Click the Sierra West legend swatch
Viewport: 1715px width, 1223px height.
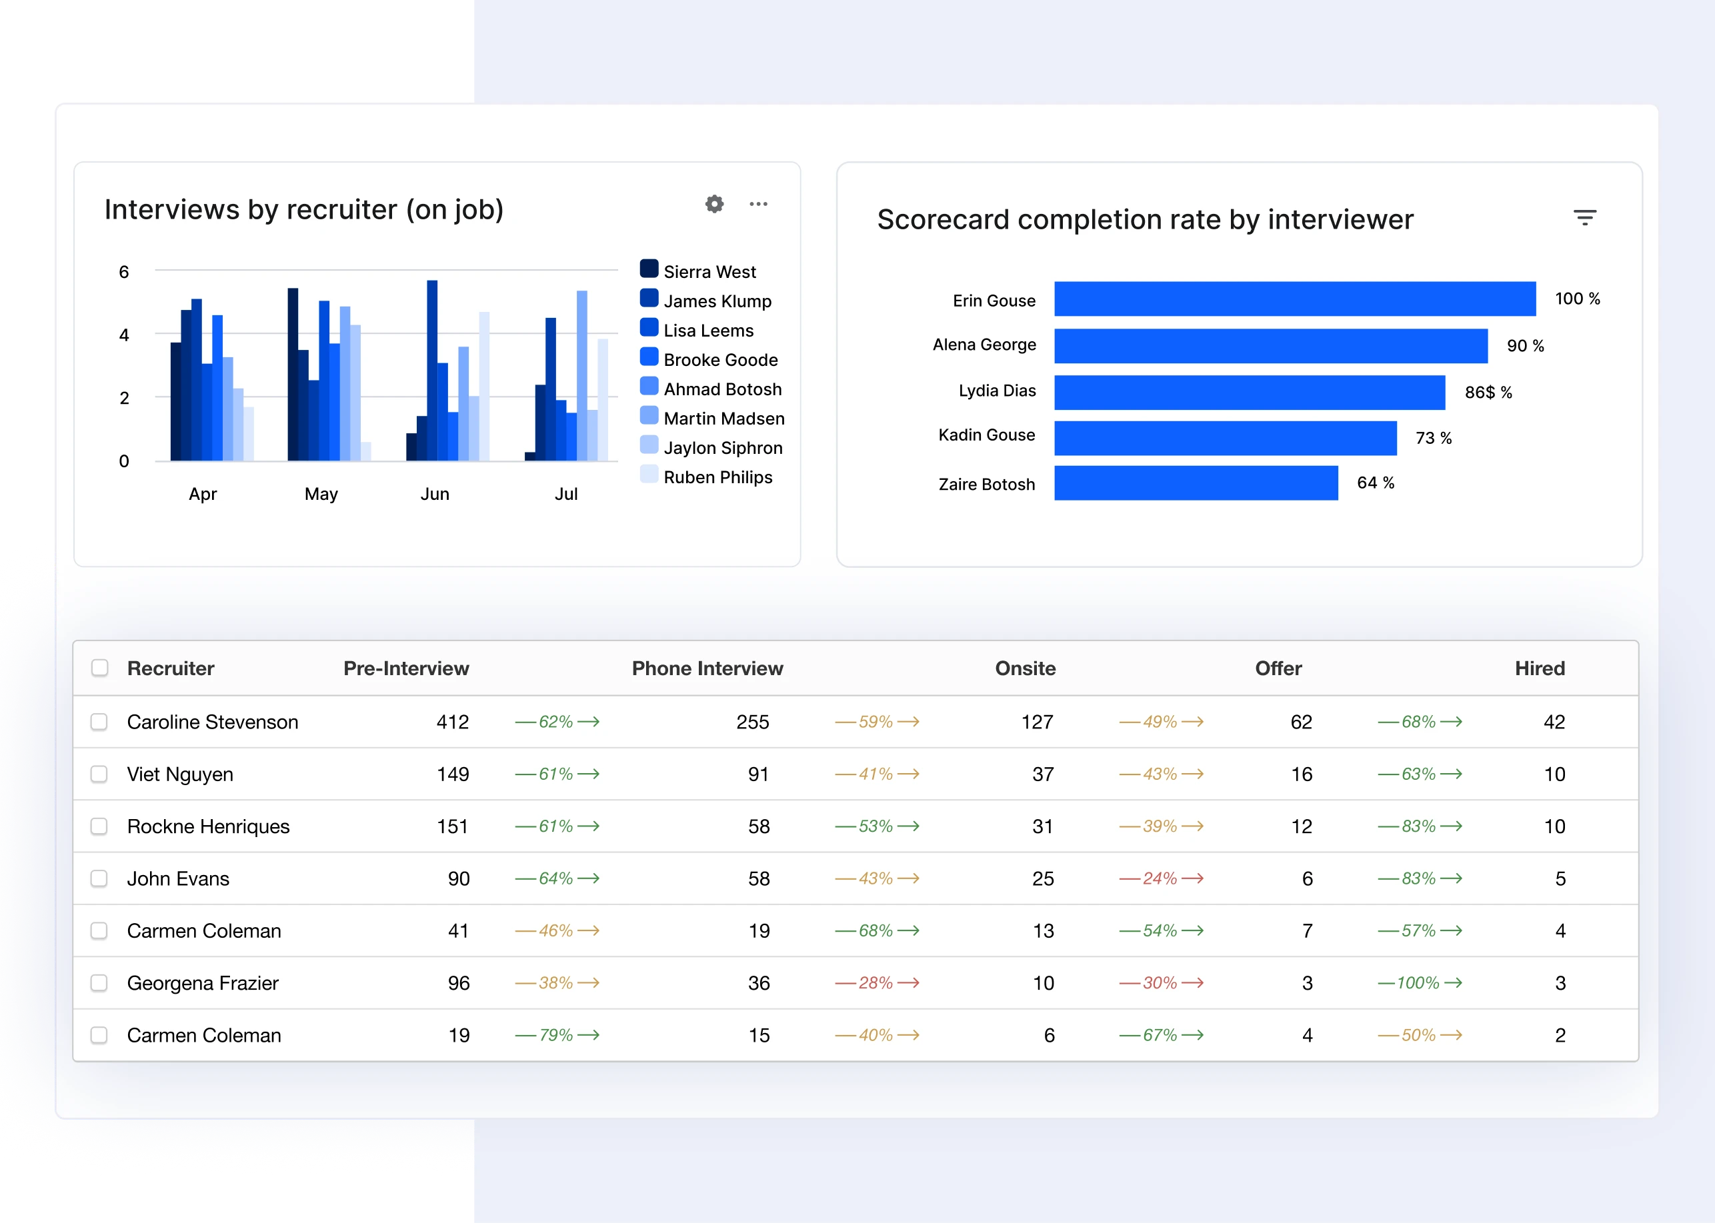click(649, 269)
